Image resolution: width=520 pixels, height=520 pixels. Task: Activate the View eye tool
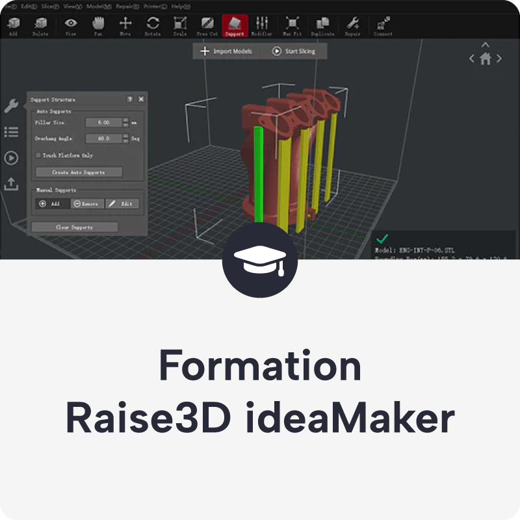71,26
